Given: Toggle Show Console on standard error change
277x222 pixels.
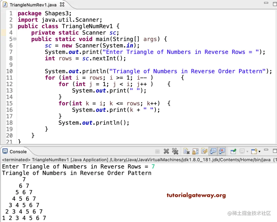Looking at the screenshot, I should point(222,151).
